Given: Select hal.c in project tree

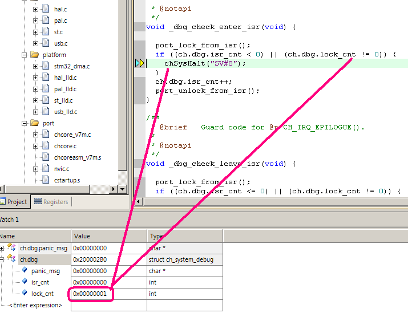Looking at the screenshot, I should pyautogui.click(x=60, y=9).
